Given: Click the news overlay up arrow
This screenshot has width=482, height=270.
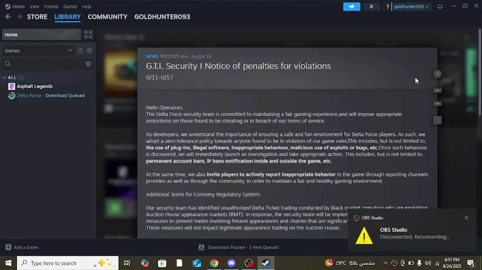Looking at the screenshot, I should (x=437, y=90).
